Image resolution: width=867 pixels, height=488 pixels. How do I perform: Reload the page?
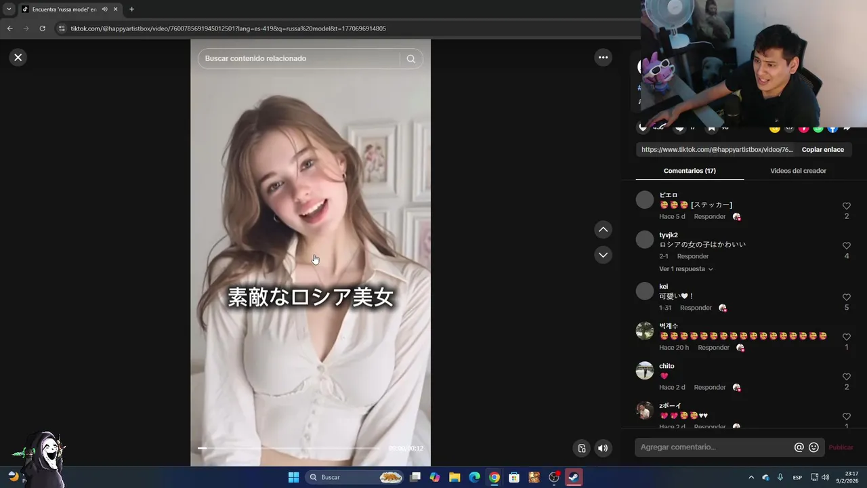point(42,28)
